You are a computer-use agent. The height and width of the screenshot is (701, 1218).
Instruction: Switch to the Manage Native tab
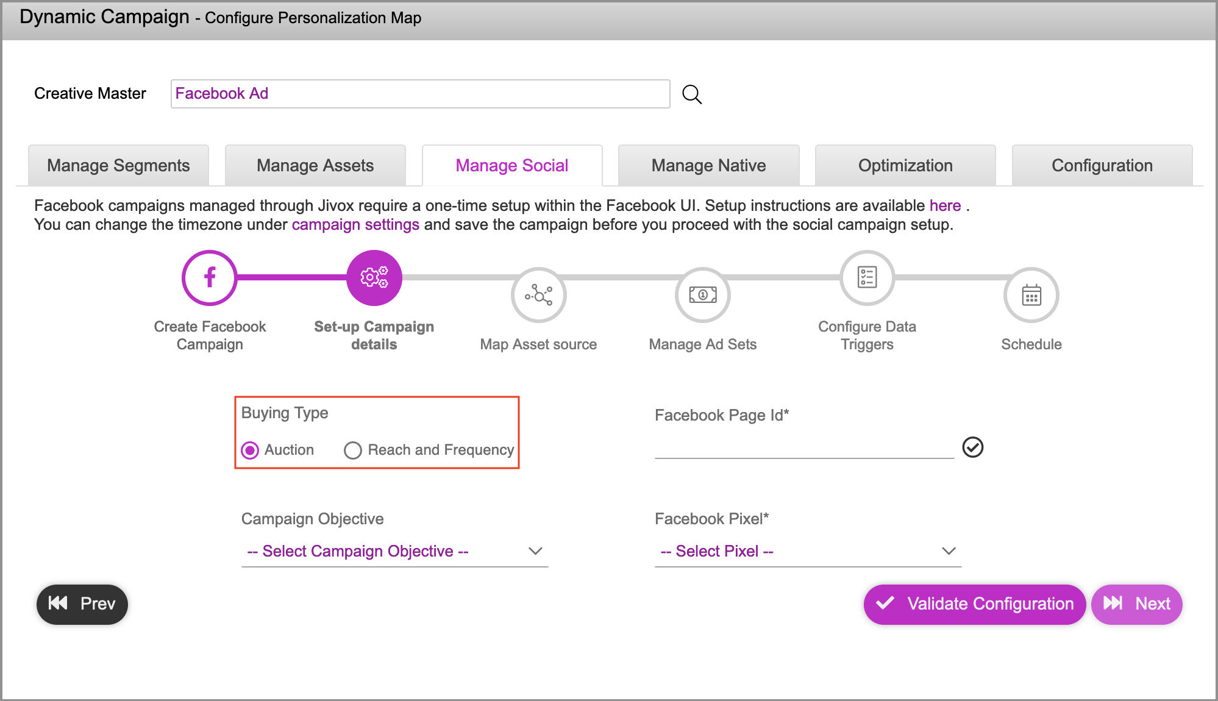709,165
